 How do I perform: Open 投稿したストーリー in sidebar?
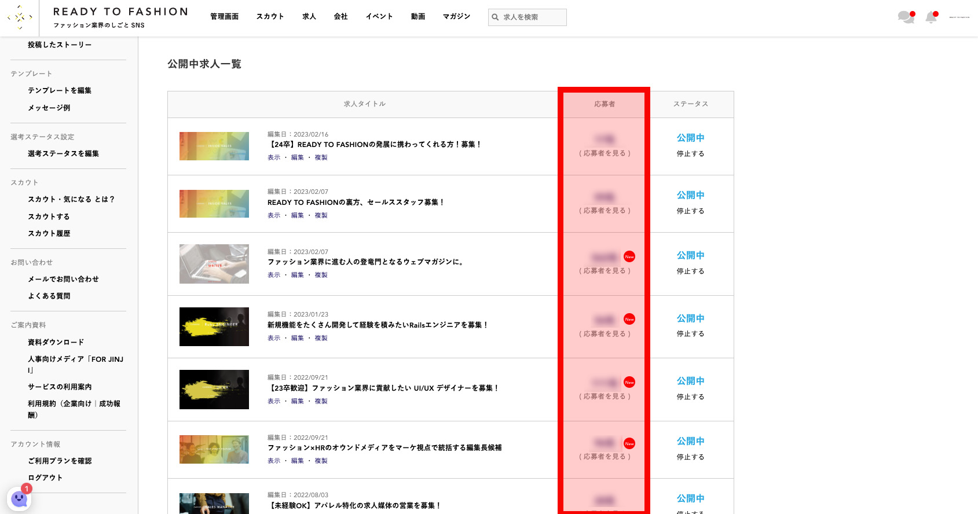(x=60, y=45)
